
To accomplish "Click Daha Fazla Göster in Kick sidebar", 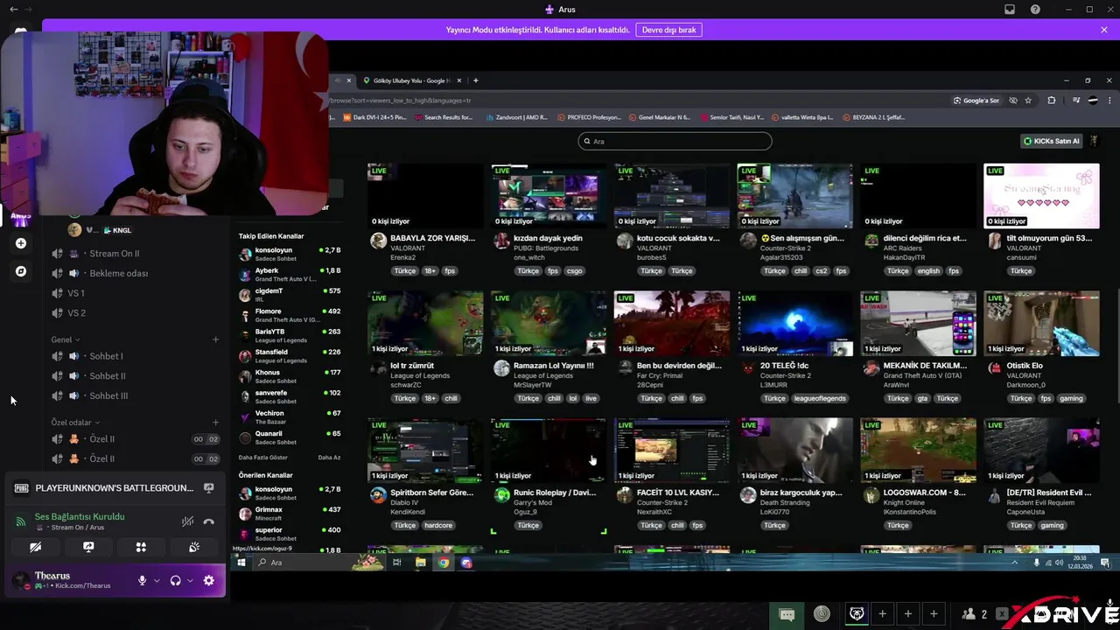I will [263, 458].
